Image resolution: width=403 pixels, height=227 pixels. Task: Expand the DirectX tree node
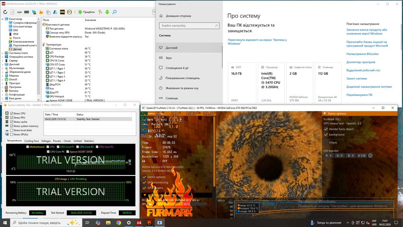(2, 79)
